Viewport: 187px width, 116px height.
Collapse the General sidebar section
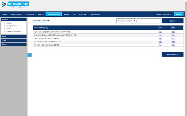[14, 20]
